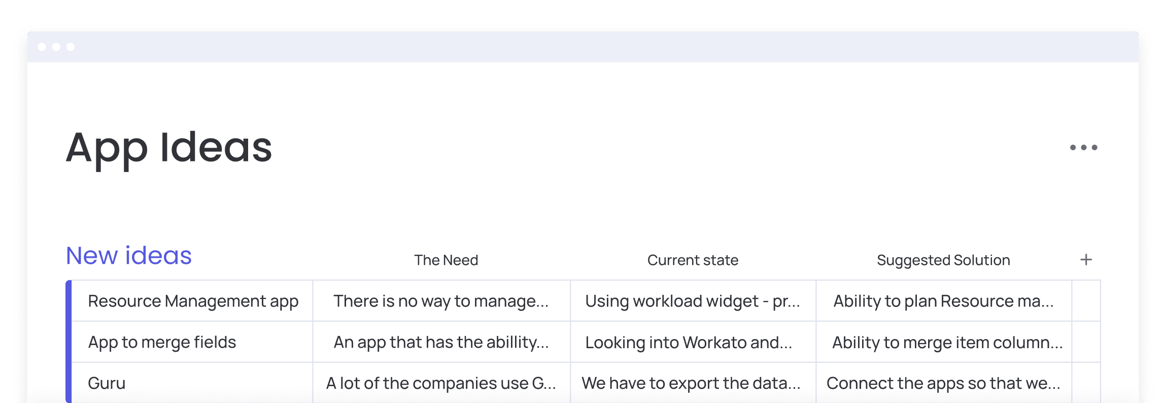Select the 'There is no way to manage' cell
1164x403 pixels.
pos(441,301)
